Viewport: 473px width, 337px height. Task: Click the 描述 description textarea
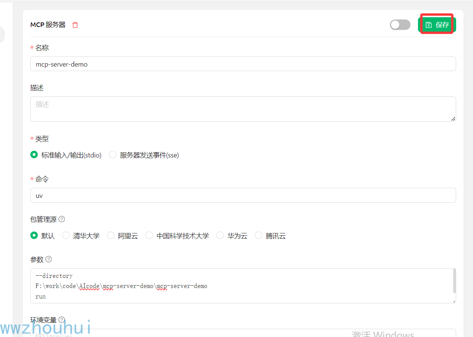point(243,108)
